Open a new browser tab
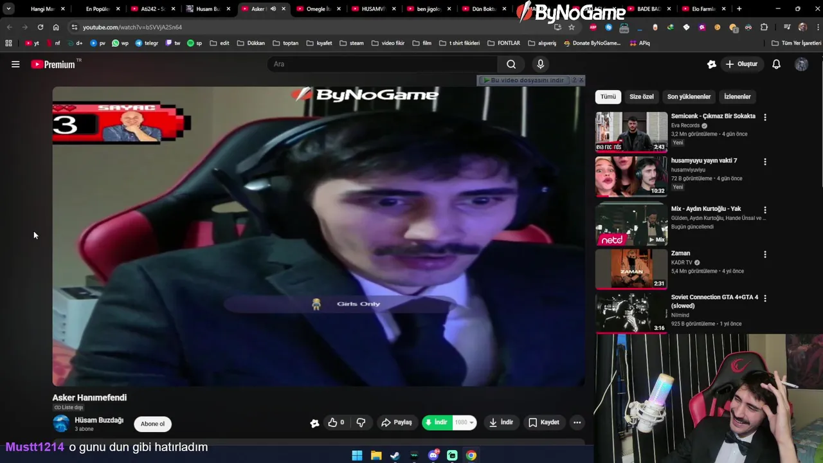The image size is (823, 463). [739, 9]
